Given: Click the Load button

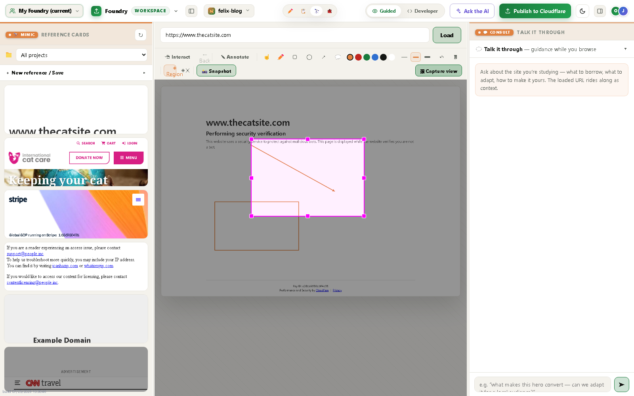Looking at the screenshot, I should (x=447, y=35).
